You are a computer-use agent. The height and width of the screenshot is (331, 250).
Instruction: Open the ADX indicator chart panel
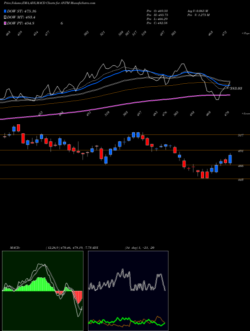coord(128,291)
